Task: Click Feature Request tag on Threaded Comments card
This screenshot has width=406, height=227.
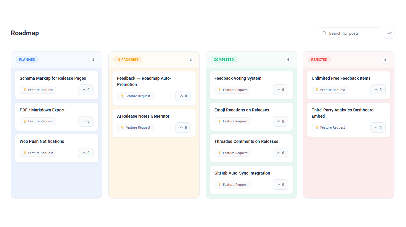Action: [x=233, y=153]
